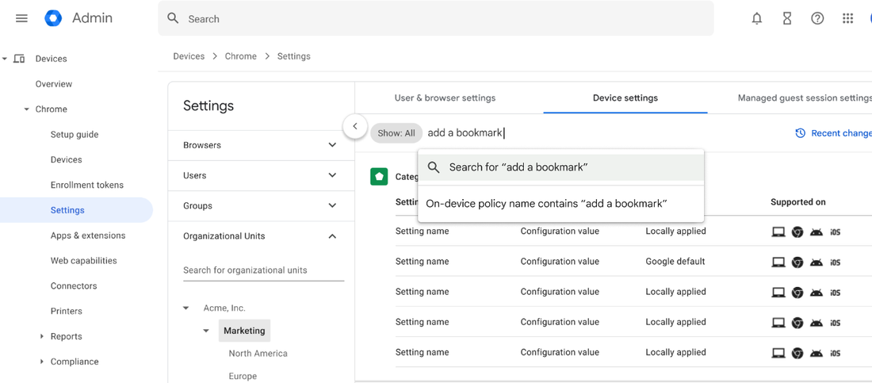Viewport: 872px width, 383px height.
Task: Click the Chrome icon in the last settings row
Action: click(797, 352)
